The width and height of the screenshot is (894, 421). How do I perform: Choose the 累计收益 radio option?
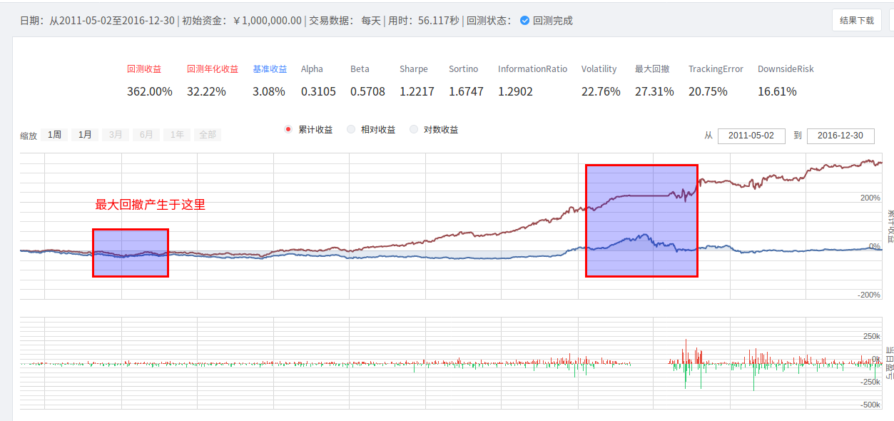pyautogui.click(x=288, y=130)
